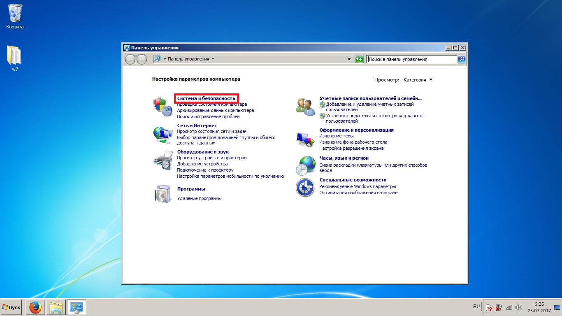Open Настройка параметров мобильности по умолчанию

230,177
